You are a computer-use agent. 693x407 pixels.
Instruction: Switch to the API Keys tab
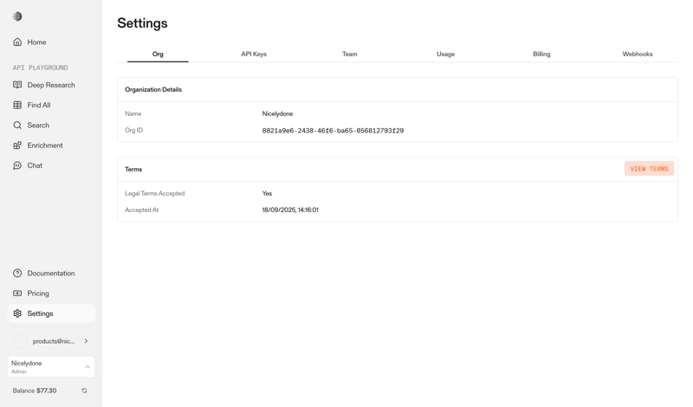coord(254,54)
